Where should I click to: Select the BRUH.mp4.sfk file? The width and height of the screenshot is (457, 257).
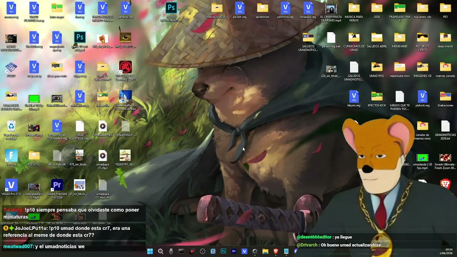coord(57,158)
